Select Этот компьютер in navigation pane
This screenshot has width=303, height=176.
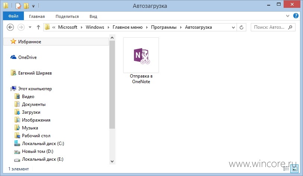click(35, 89)
